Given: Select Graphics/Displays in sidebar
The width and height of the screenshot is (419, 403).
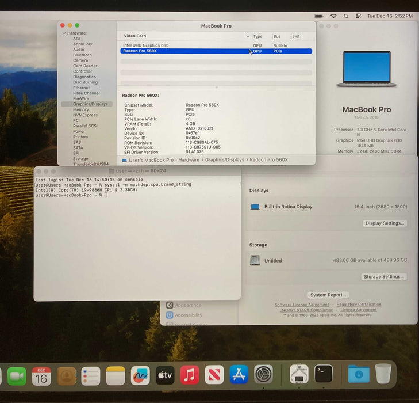Looking at the screenshot, I should point(87,104).
